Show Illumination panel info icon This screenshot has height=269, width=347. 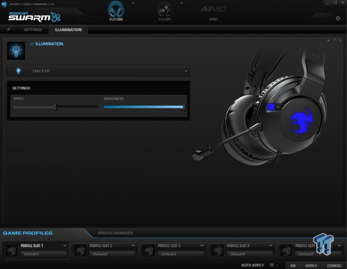(x=340, y=41)
